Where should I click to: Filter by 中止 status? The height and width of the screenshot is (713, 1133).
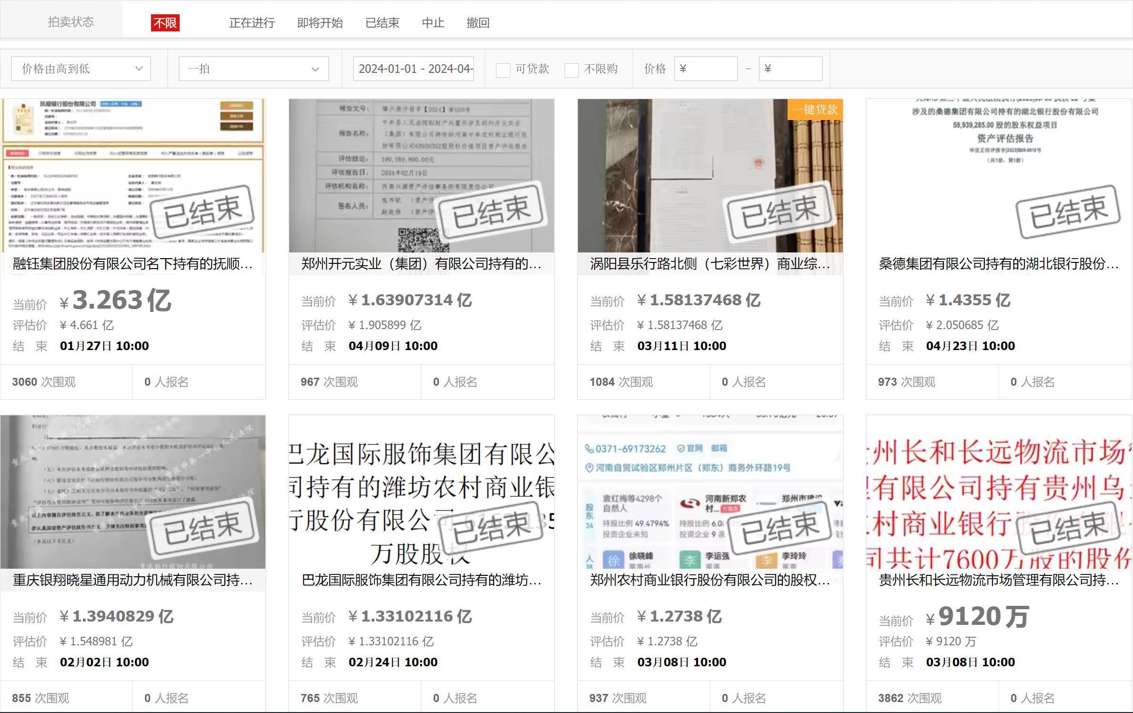tap(433, 23)
